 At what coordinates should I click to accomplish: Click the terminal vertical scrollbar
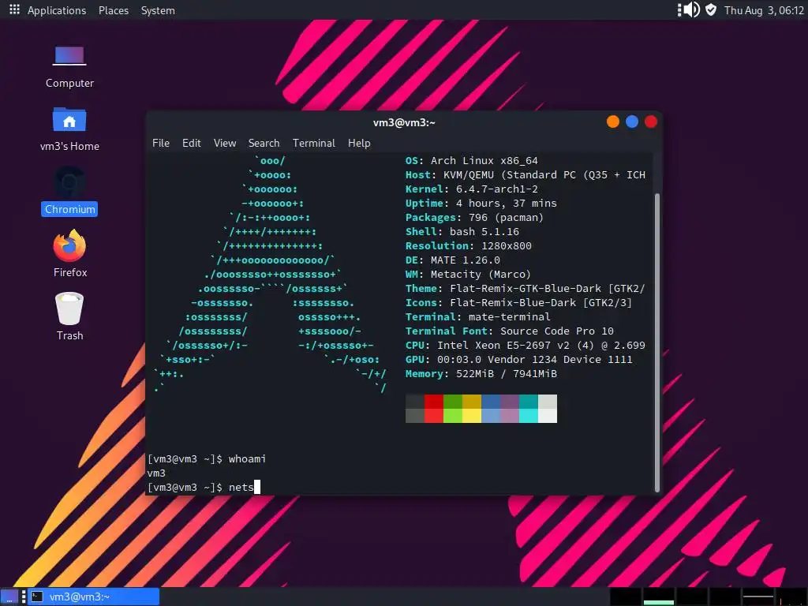click(x=657, y=342)
